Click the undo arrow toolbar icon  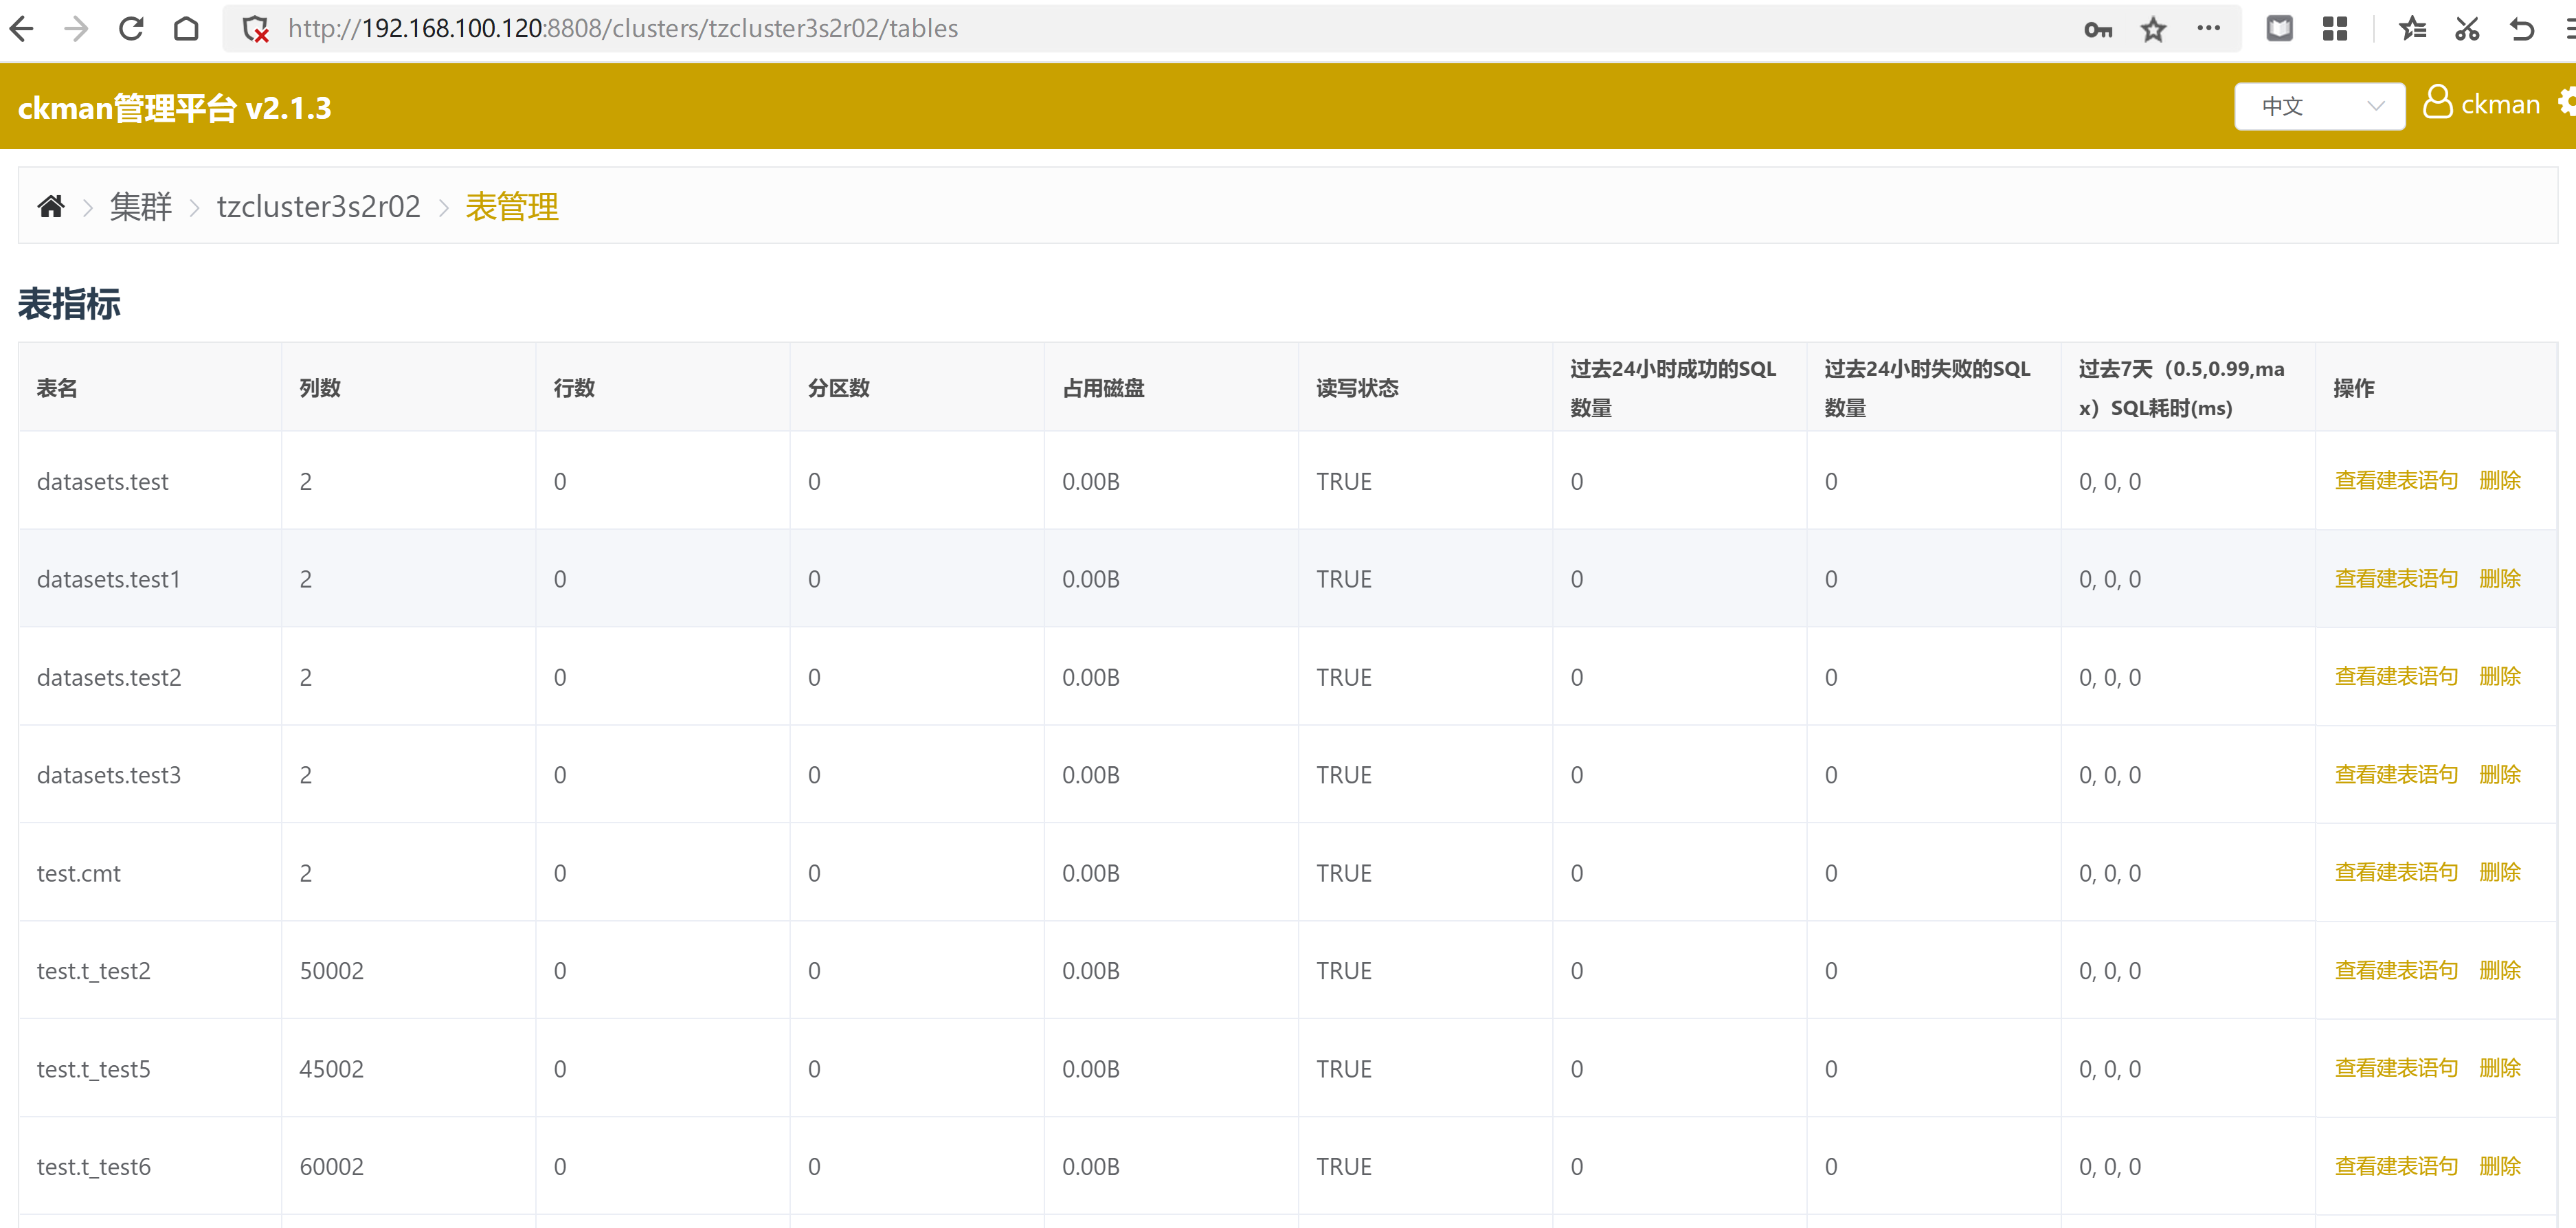coord(2522,29)
